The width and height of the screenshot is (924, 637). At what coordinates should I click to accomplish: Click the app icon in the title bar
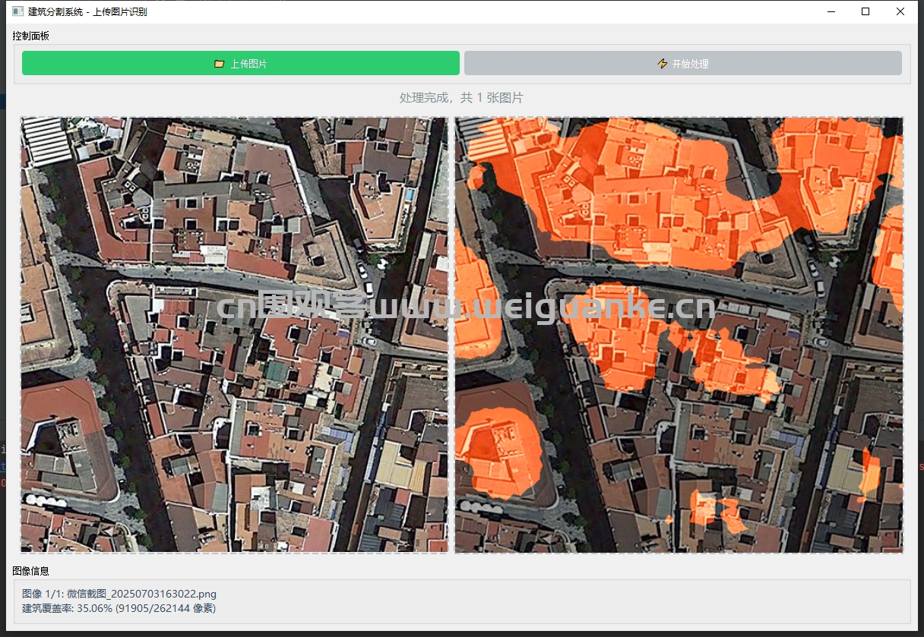pyautogui.click(x=18, y=11)
